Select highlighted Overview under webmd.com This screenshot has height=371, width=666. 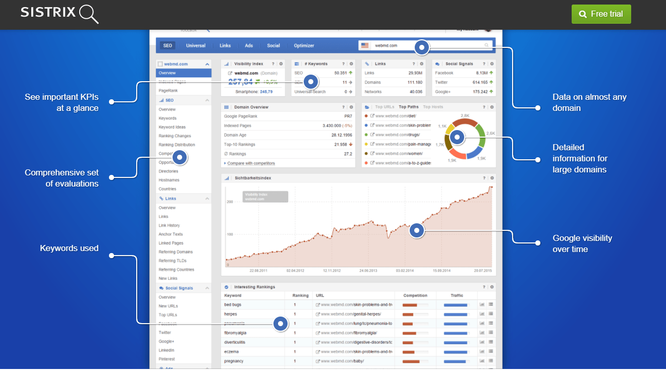tap(184, 73)
